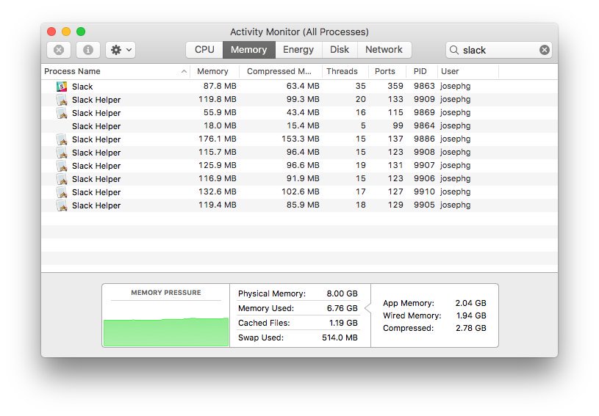Click the Quit Process stop icon

click(59, 50)
